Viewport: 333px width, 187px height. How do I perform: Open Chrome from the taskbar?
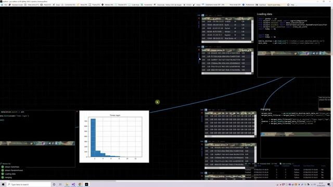click(x=80, y=184)
